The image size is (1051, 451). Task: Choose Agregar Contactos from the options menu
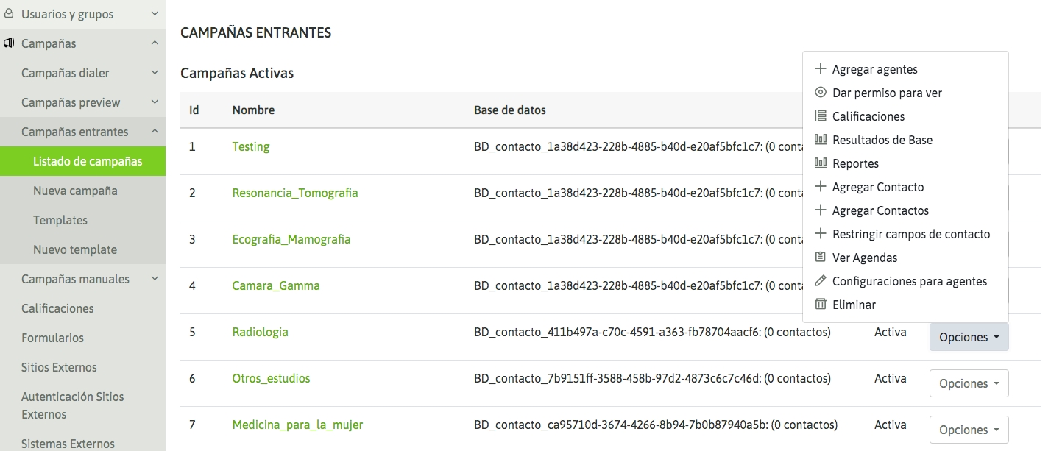(x=880, y=210)
